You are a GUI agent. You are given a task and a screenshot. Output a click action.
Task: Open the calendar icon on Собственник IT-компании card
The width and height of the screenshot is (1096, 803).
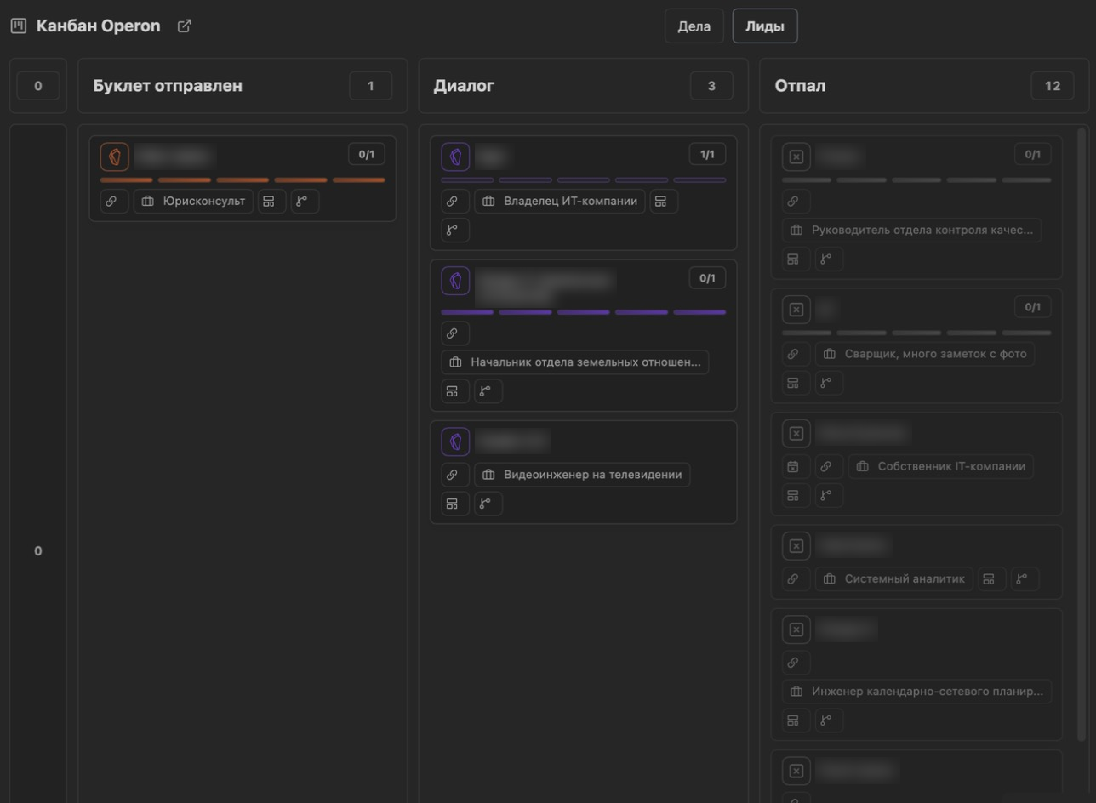tap(796, 466)
